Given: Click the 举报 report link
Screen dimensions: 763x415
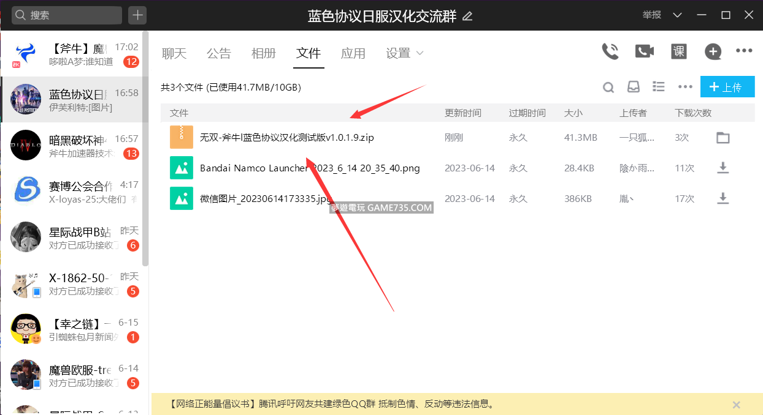Looking at the screenshot, I should pos(651,15).
